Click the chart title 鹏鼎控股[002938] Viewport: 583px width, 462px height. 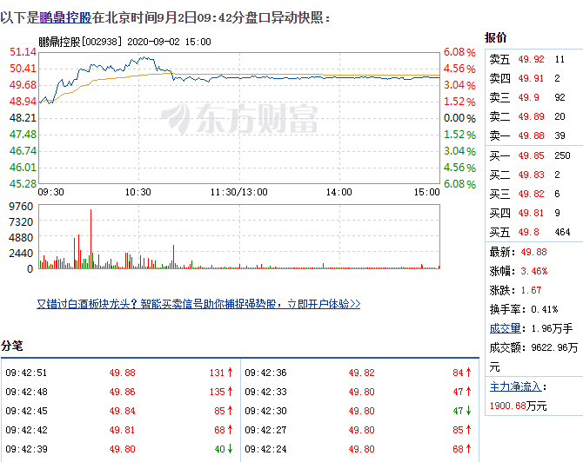[80, 42]
